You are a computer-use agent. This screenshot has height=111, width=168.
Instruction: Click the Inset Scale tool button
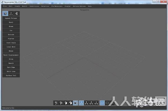coord(11,43)
